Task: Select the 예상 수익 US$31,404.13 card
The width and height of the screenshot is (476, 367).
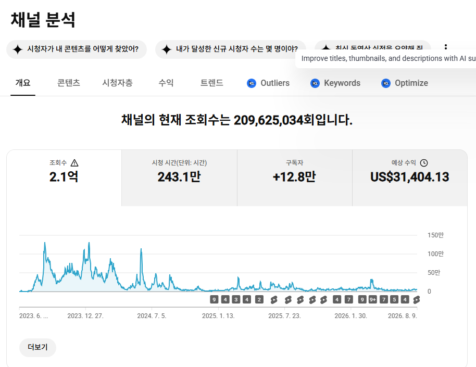Action: [x=410, y=178]
